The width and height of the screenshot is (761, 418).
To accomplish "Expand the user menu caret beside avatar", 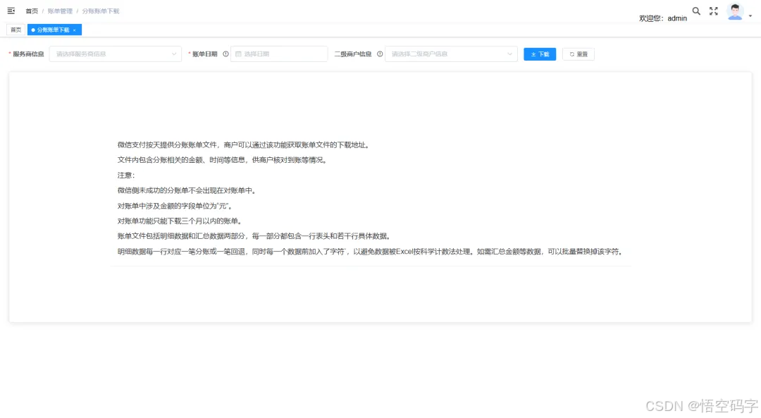I will pos(750,16).
